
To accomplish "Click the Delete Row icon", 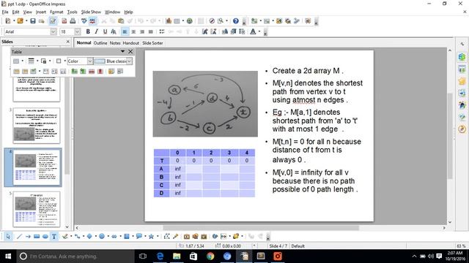I will point(92,72).
